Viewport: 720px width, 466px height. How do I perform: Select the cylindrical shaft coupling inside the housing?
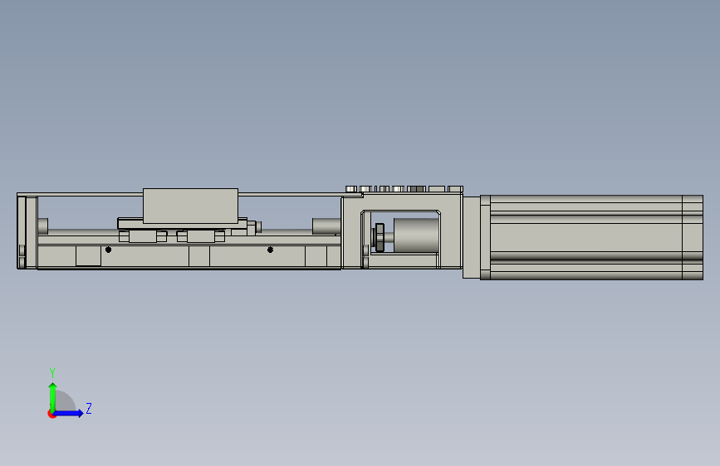(416, 235)
